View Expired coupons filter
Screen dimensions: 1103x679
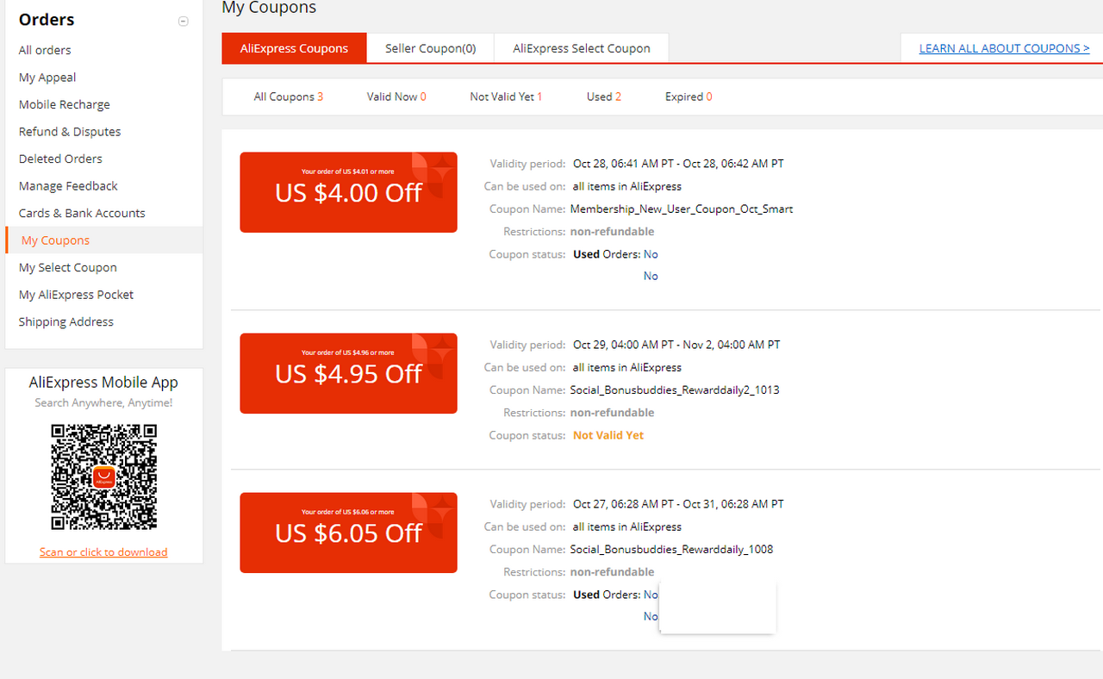point(689,97)
